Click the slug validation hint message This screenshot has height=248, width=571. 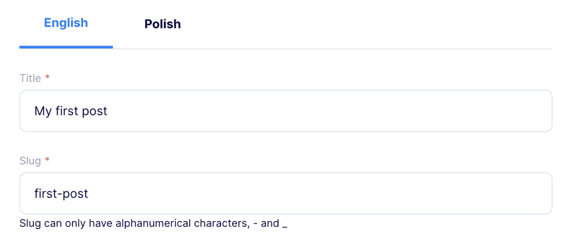click(153, 223)
